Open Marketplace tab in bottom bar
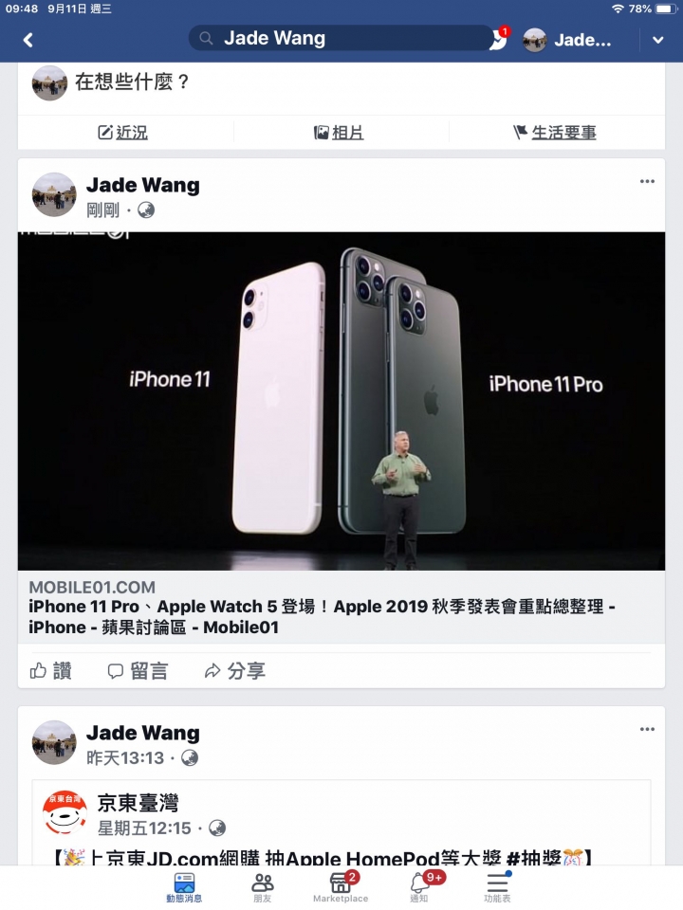The width and height of the screenshot is (683, 910). click(x=341, y=887)
